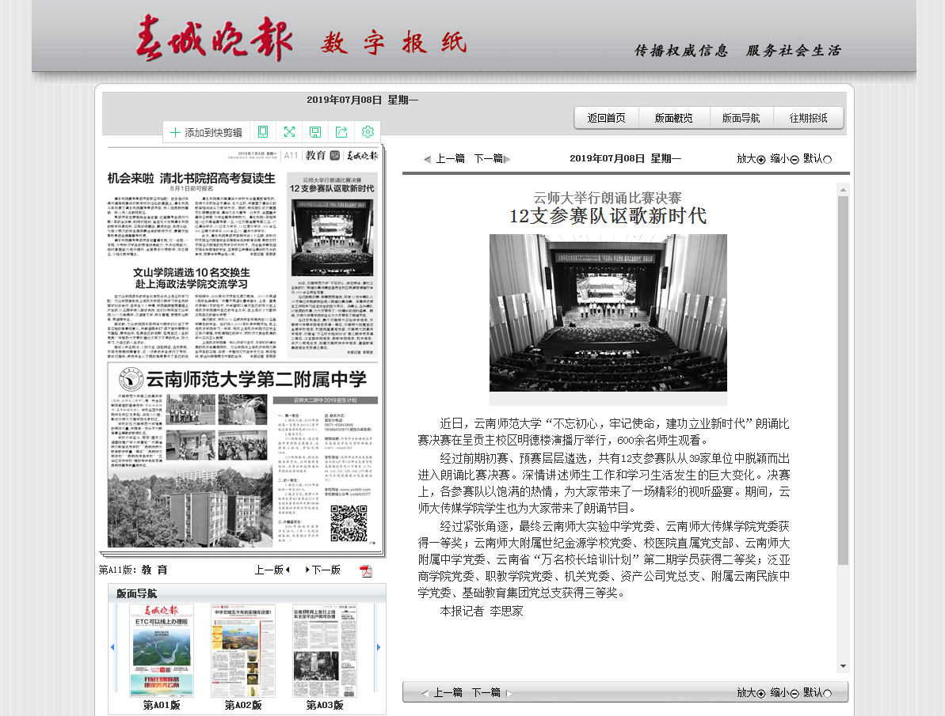Select 缩小 option above the article
The image size is (945, 716).
784,158
